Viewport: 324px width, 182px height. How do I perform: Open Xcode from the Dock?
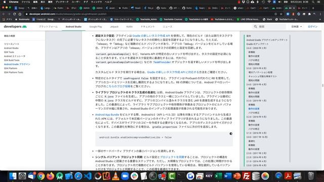click(69, 176)
